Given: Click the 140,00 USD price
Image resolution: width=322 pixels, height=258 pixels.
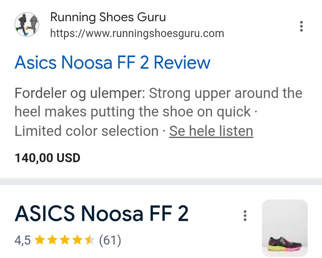Looking at the screenshot, I should [x=47, y=158].
